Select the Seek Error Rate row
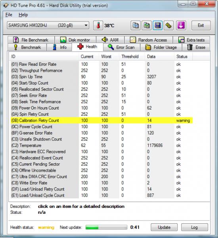Viewport: 218px width, 238px height. [x=101, y=96]
